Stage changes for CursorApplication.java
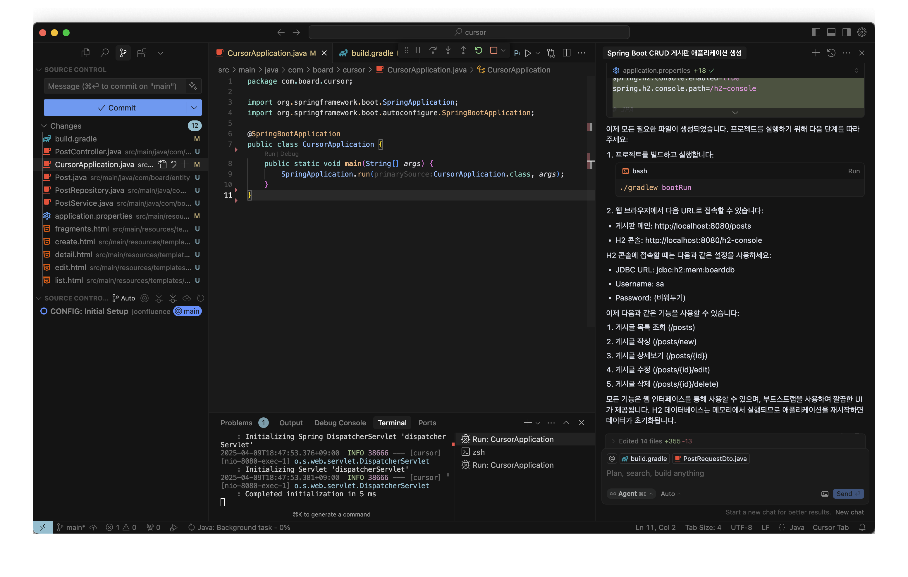 click(x=185, y=164)
